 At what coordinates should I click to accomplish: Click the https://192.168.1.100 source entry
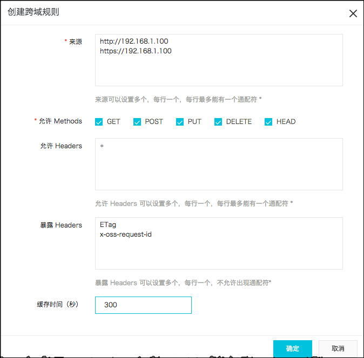pos(136,51)
